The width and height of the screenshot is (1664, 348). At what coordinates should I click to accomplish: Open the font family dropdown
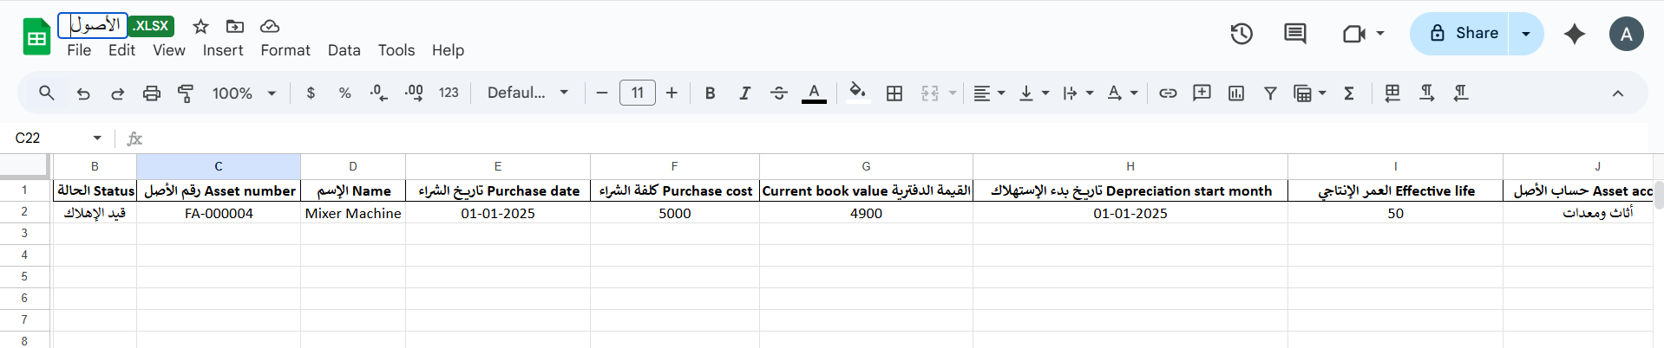click(527, 93)
